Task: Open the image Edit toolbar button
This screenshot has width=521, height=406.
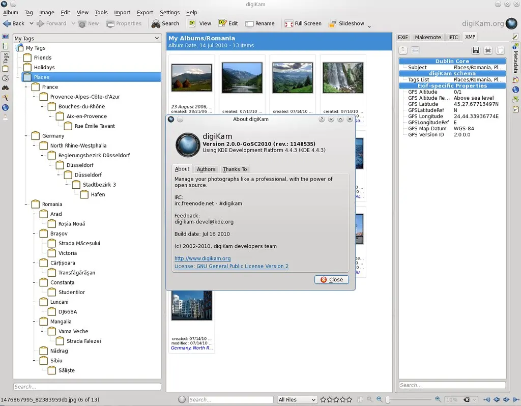Action: point(228,23)
